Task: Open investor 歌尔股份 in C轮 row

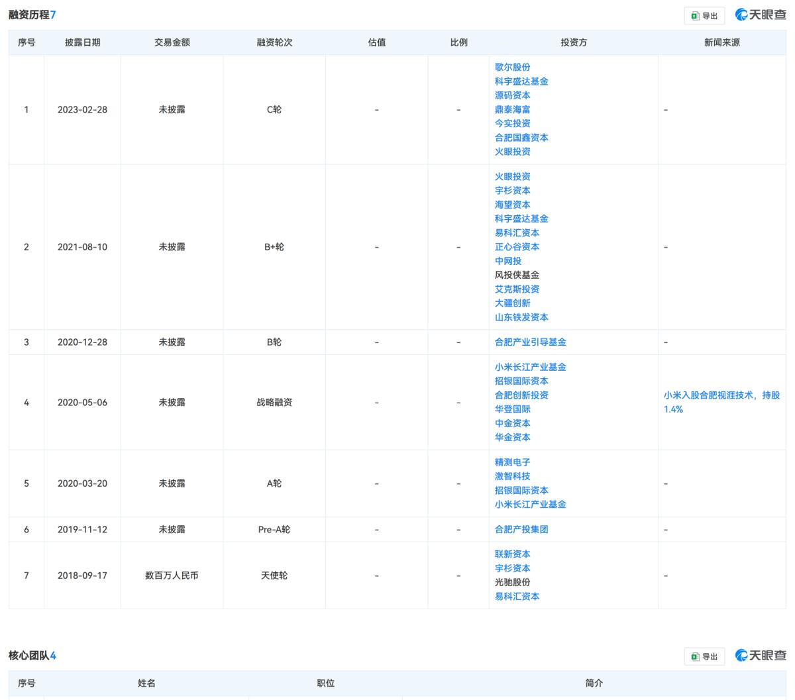Action: [x=512, y=67]
